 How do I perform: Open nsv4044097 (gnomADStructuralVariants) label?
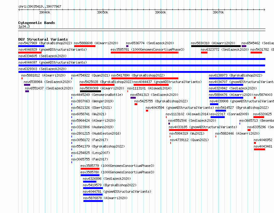53,62
